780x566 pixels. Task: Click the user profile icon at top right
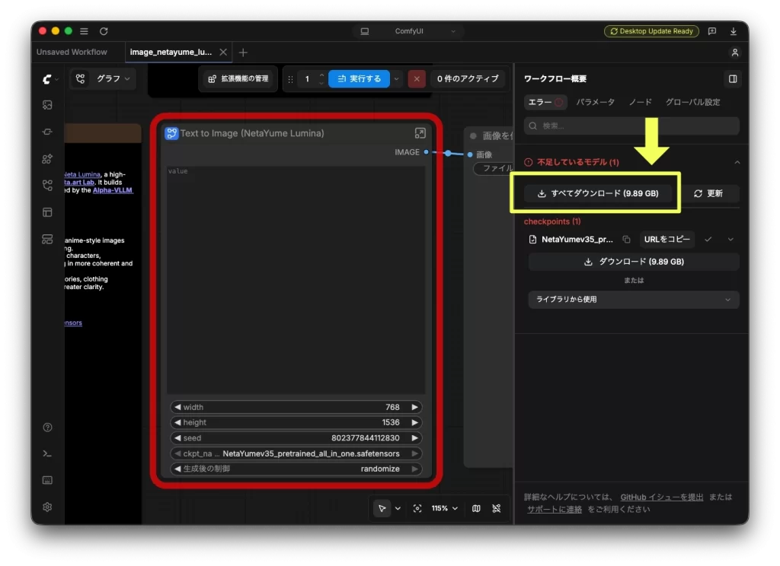point(735,52)
